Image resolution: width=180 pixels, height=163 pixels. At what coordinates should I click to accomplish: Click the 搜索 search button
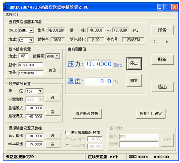162,30
